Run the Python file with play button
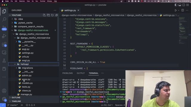This screenshot has height=107, width=191. coord(175,10)
